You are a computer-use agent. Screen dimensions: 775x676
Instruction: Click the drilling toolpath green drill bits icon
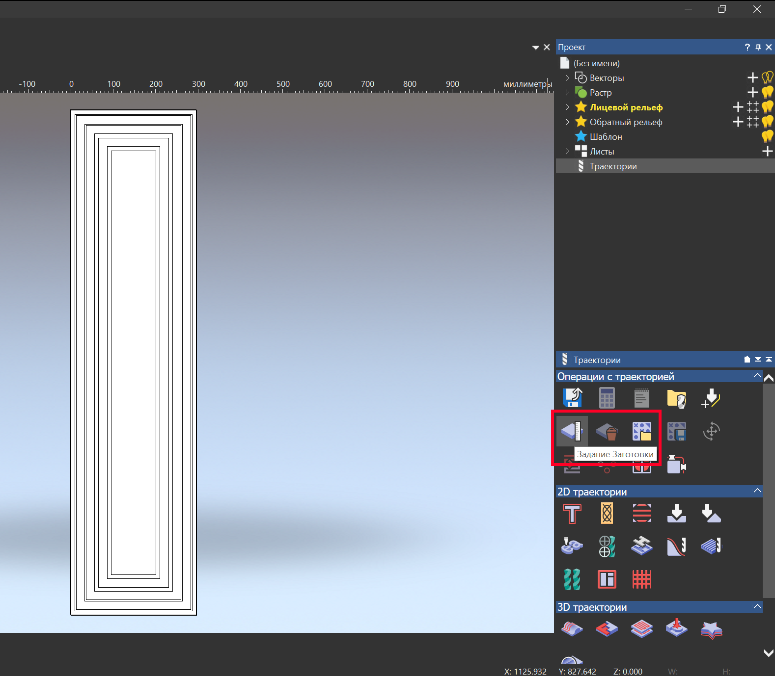point(572,579)
